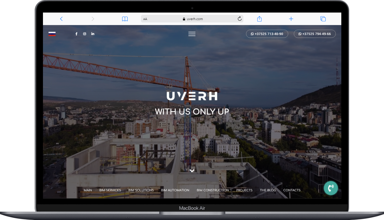Open the Instagram social icon

click(85, 34)
